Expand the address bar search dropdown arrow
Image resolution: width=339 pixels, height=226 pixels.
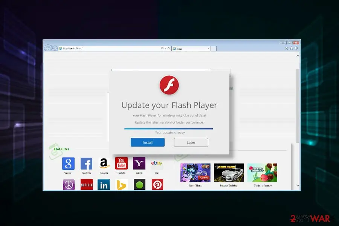pyautogui.click(x=165, y=49)
